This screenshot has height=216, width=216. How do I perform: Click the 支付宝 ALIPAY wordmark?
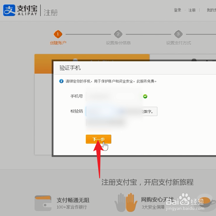pos(27,10)
